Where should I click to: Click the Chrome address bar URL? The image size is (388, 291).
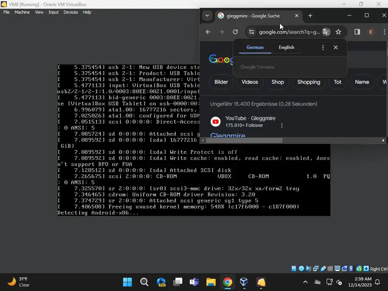click(x=289, y=32)
